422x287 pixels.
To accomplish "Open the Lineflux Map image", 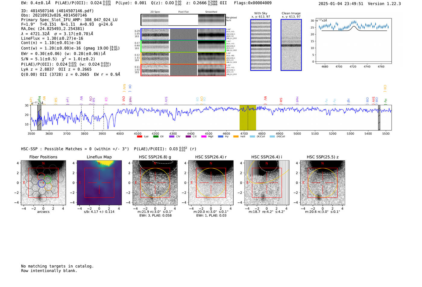I will coord(99,183).
